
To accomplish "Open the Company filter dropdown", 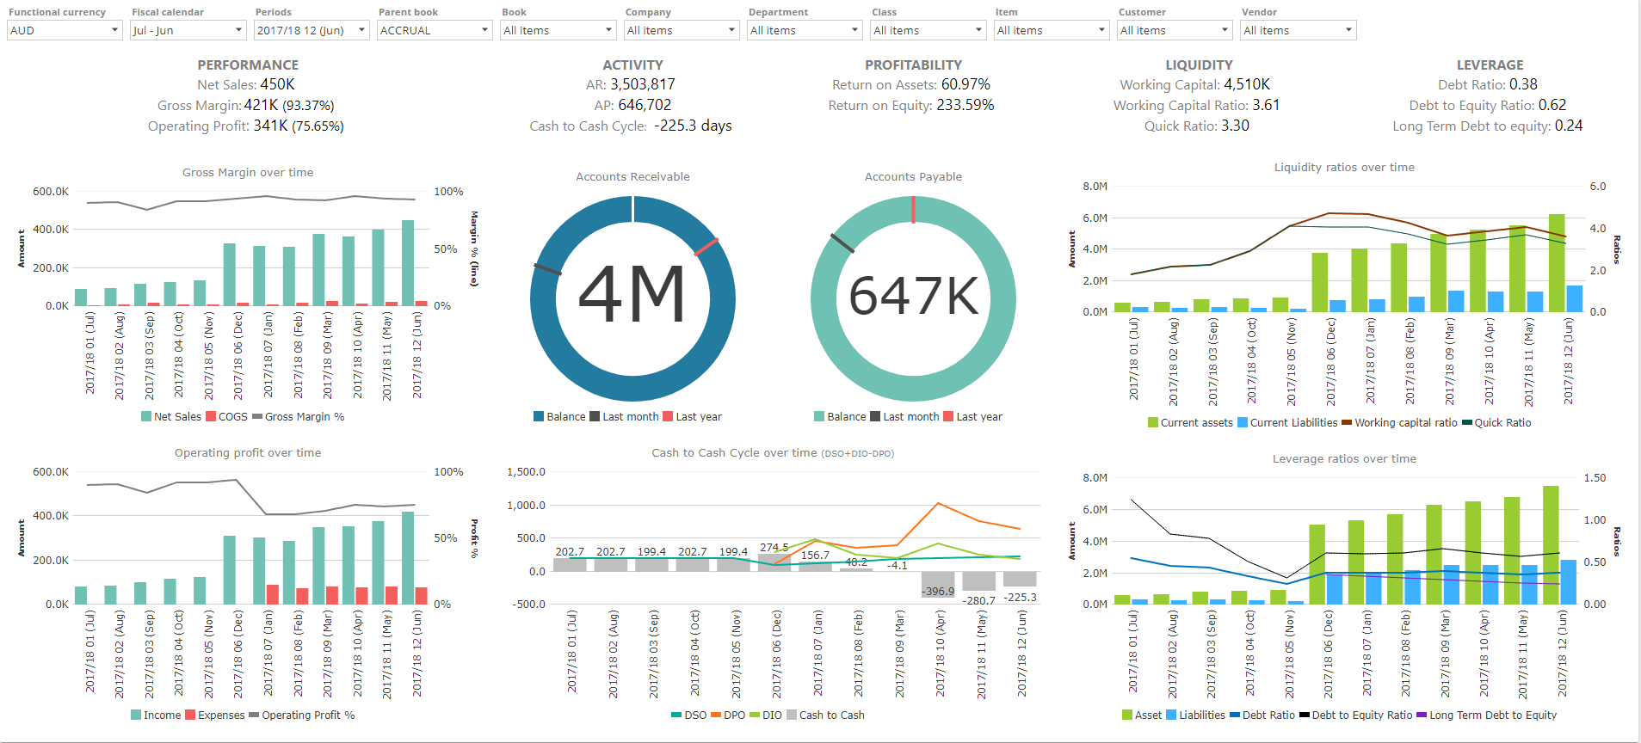I will point(682,30).
